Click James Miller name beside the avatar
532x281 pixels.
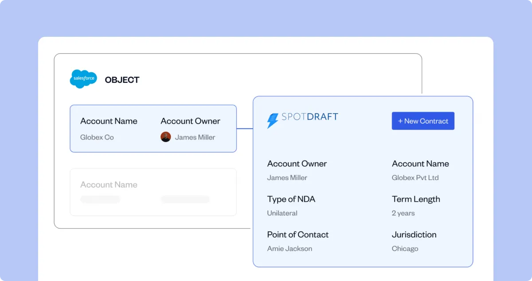195,137
